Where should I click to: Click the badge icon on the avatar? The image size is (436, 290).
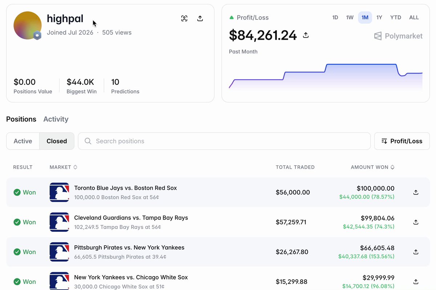[x=37, y=35]
